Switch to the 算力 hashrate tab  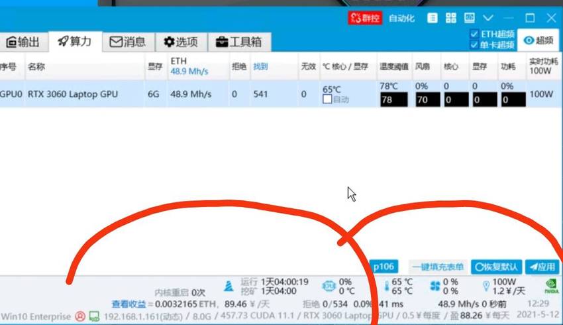pyautogui.click(x=75, y=41)
